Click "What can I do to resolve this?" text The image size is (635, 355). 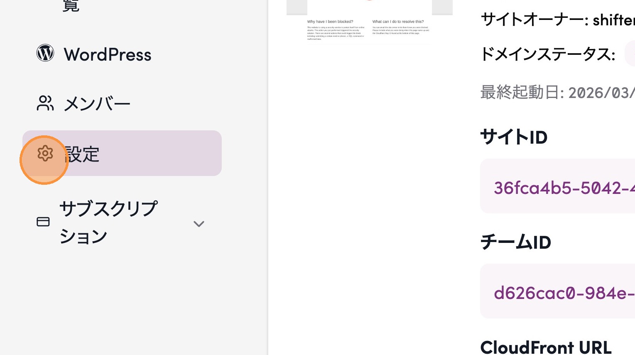[398, 22]
